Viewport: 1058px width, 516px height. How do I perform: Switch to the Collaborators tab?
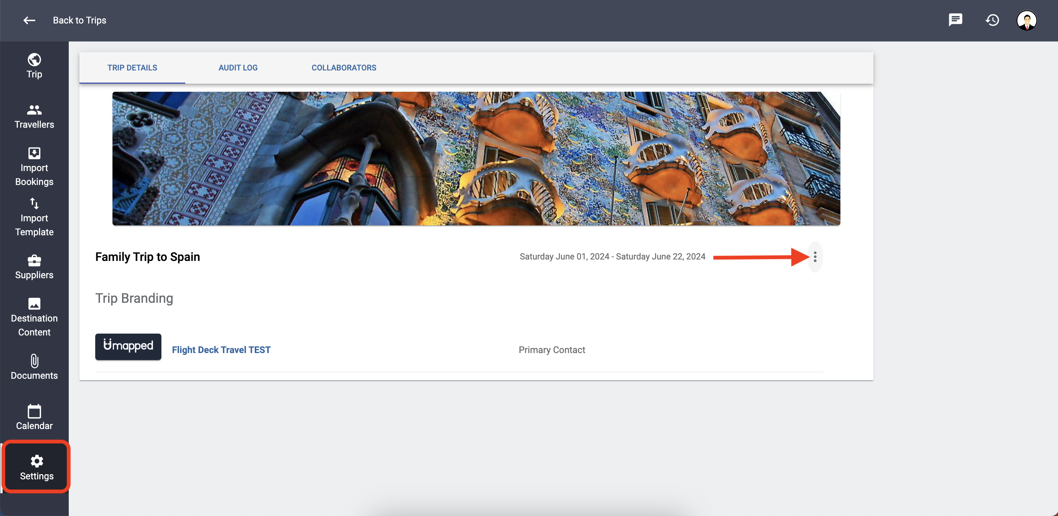(344, 68)
